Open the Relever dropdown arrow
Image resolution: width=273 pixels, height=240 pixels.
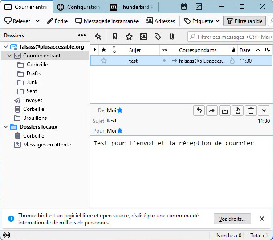[37, 21]
